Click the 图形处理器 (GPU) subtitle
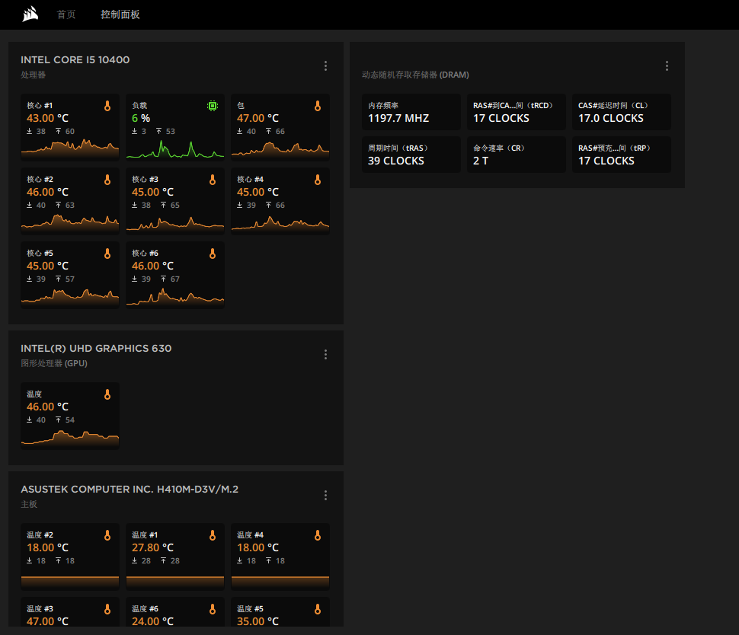 pos(54,364)
